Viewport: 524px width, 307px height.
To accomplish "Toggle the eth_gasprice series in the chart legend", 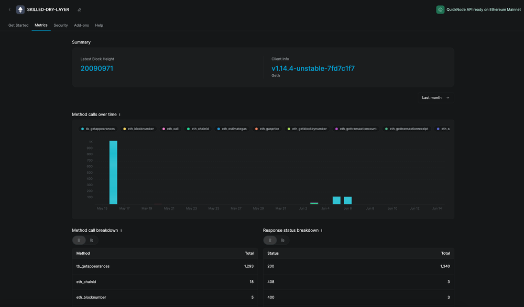I will tap(268, 129).
